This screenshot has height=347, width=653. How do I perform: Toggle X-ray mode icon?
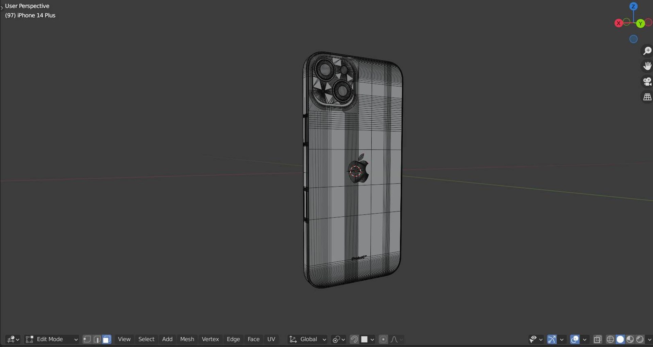click(598, 339)
